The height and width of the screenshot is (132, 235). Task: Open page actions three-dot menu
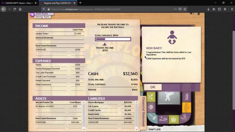175,9
